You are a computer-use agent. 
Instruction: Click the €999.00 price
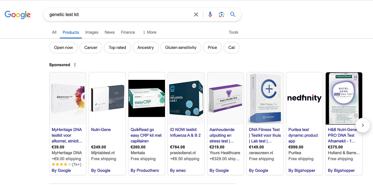(x=296, y=147)
